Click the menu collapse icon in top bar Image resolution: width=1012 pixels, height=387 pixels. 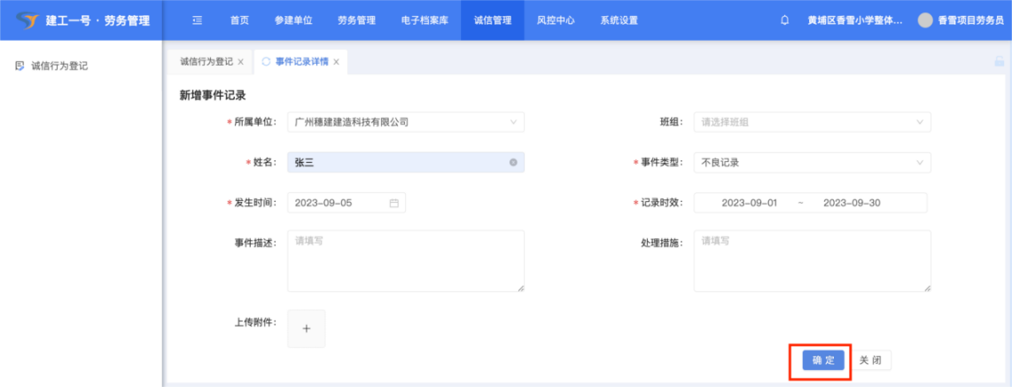(197, 19)
